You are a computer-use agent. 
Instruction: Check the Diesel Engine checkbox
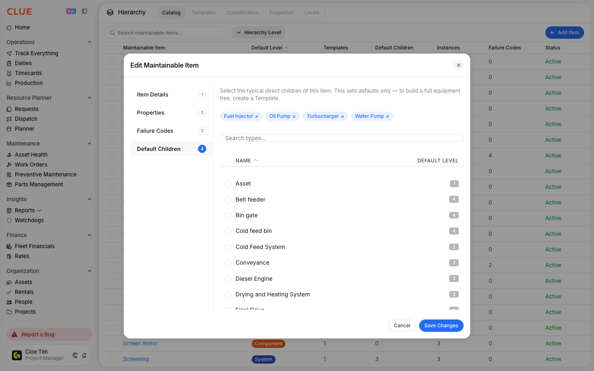point(228,279)
